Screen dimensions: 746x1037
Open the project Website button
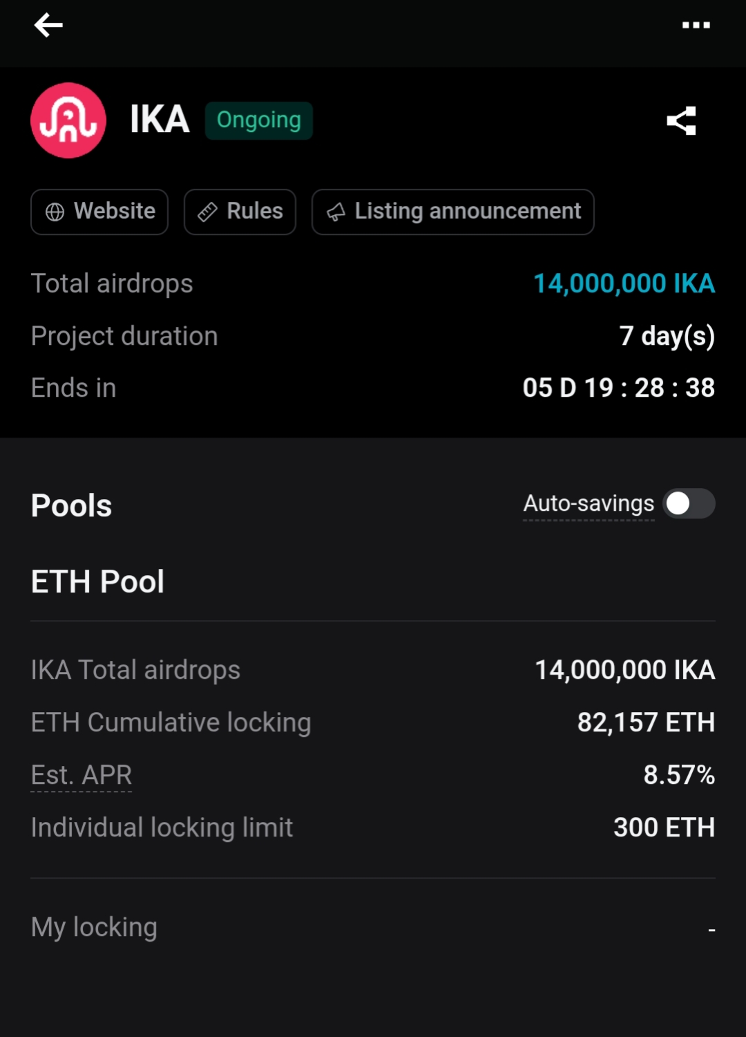click(x=99, y=212)
